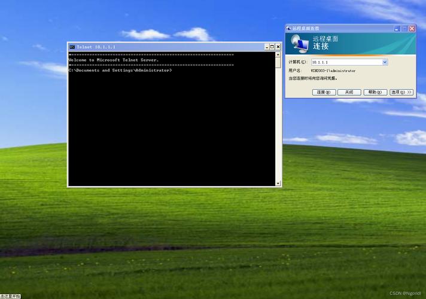Image resolution: width=426 pixels, height=299 pixels.
Task: Click the Telnet scrollbar up arrow
Action: (x=278, y=54)
